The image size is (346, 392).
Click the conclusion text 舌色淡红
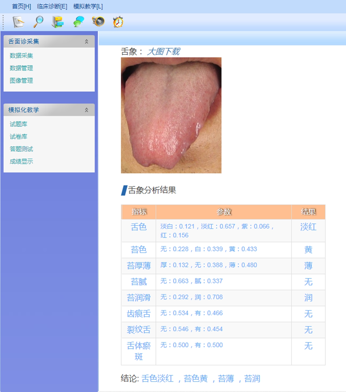tap(157, 378)
